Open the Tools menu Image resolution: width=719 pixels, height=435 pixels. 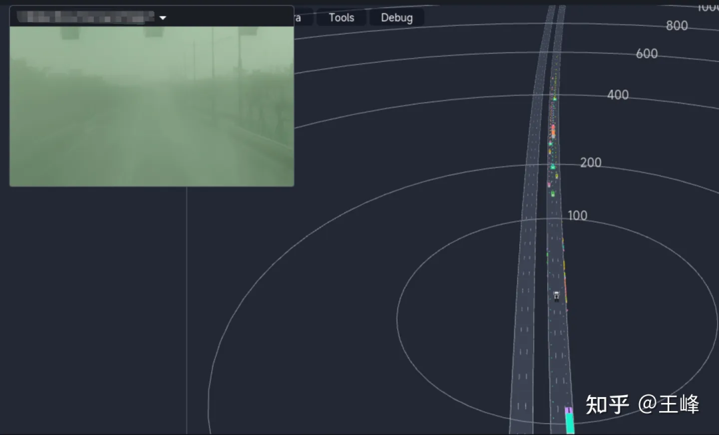click(341, 17)
